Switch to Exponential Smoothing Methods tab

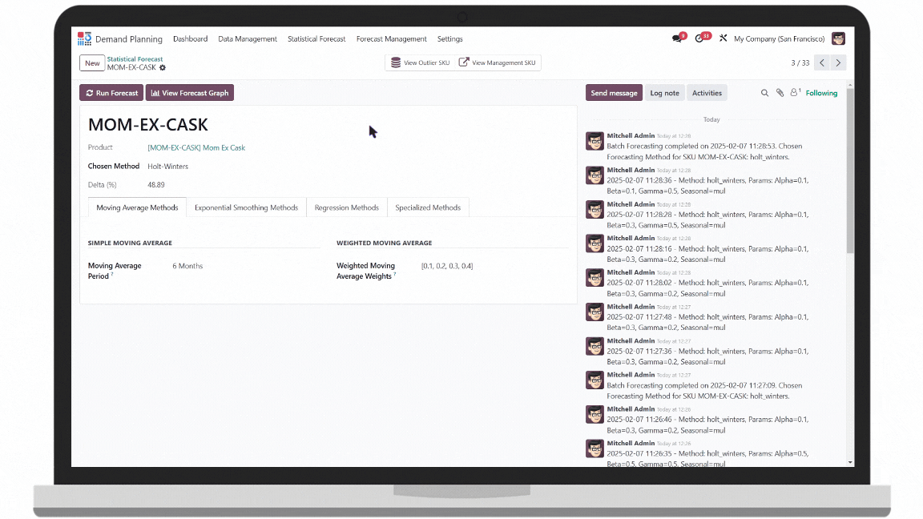click(246, 207)
